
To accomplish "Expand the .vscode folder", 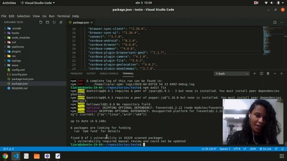I will pyautogui.click(x=5, y=28).
